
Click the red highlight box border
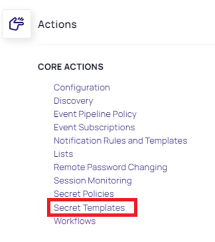92,199
